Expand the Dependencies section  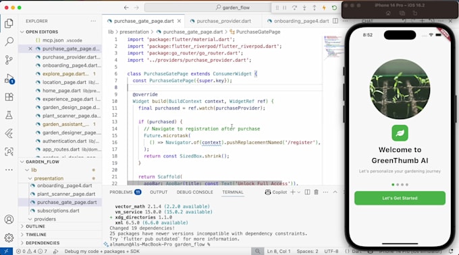tap(43, 243)
